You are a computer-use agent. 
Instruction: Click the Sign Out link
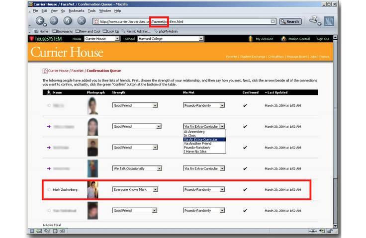(323, 39)
